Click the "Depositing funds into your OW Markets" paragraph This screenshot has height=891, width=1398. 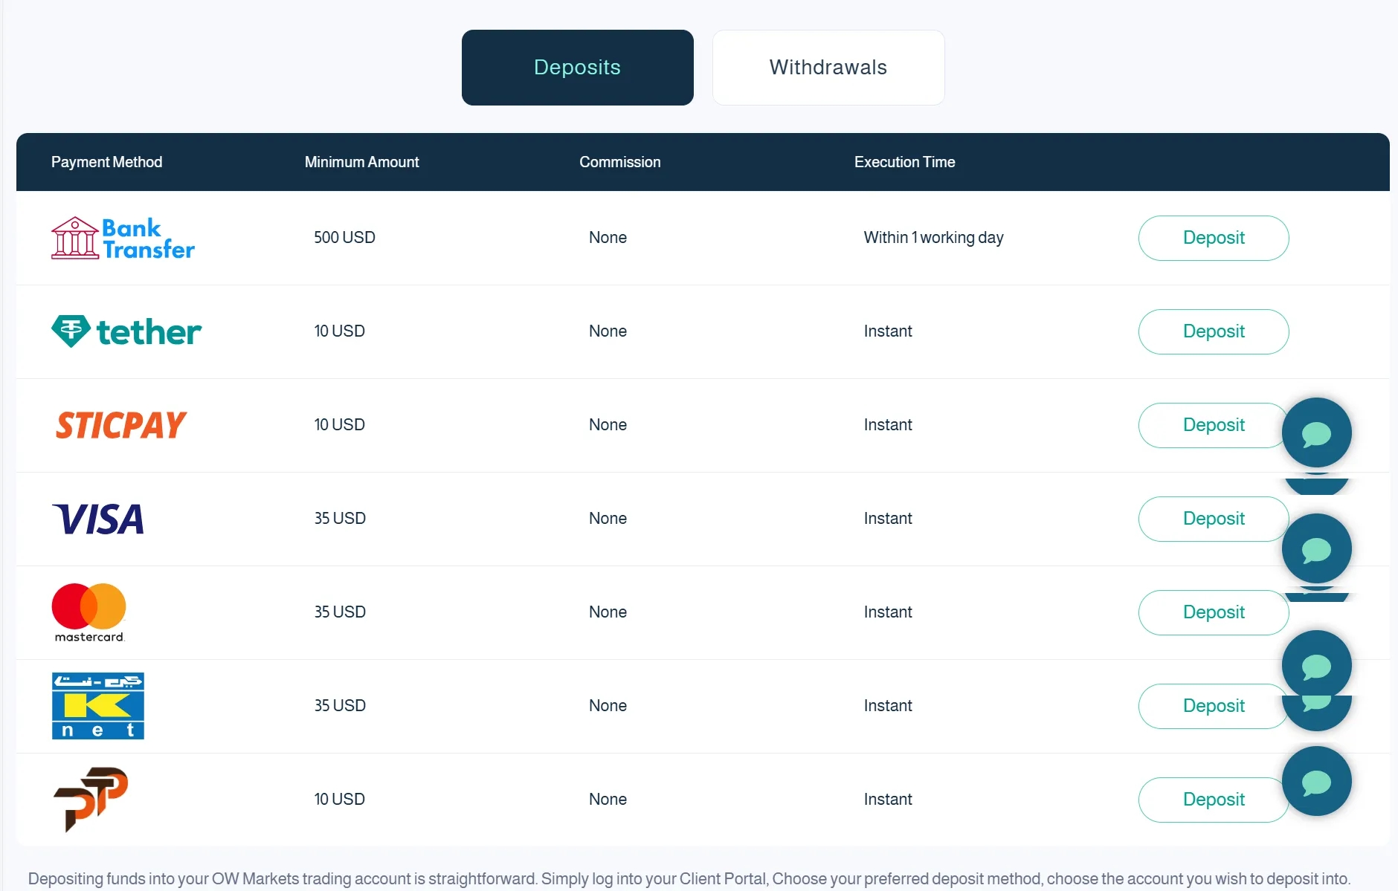689,879
